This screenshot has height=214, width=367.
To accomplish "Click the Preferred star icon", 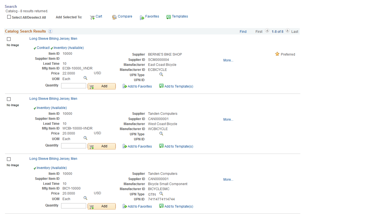I will click(x=277, y=54).
